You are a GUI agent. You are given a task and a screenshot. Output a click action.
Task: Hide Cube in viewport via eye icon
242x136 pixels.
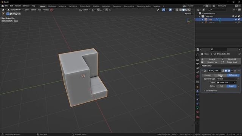coord(236,19)
